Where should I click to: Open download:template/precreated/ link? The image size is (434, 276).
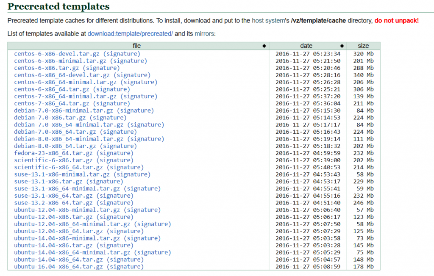pos(130,34)
